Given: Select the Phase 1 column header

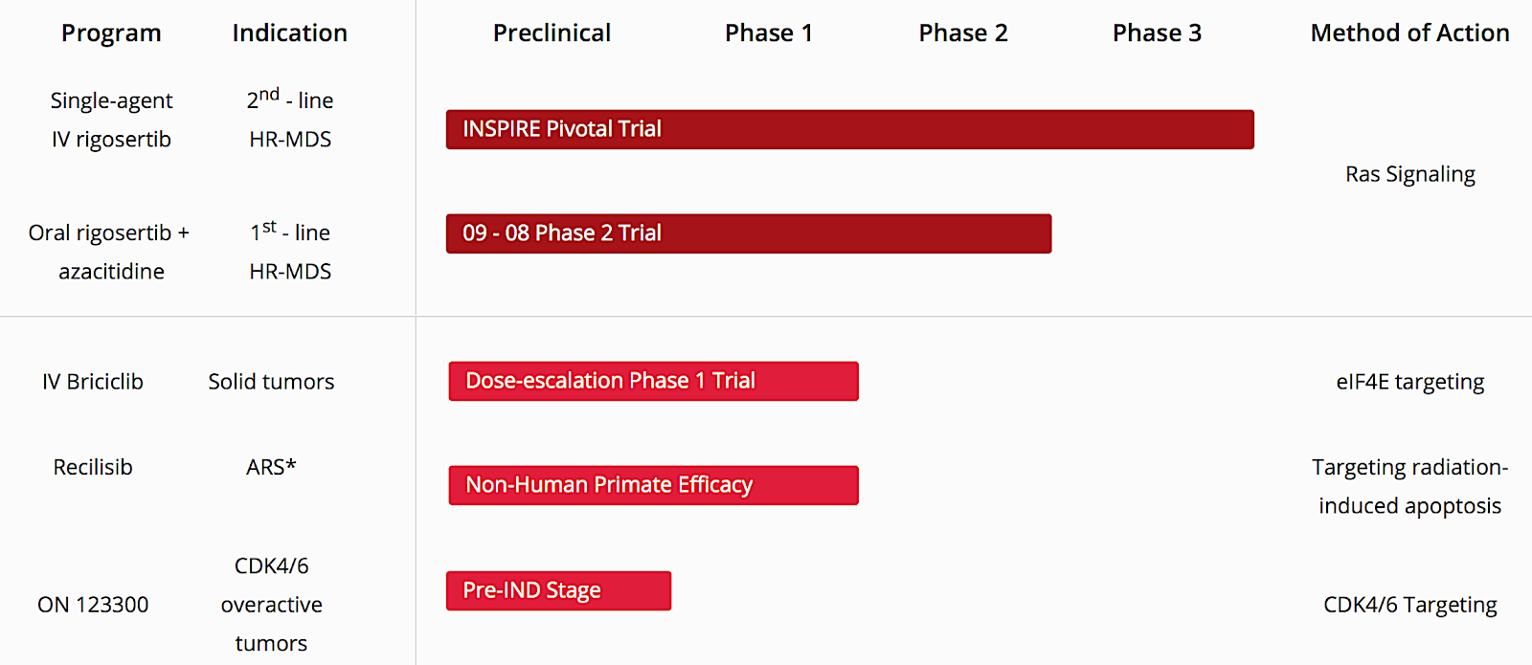Looking at the screenshot, I should pyautogui.click(x=769, y=33).
